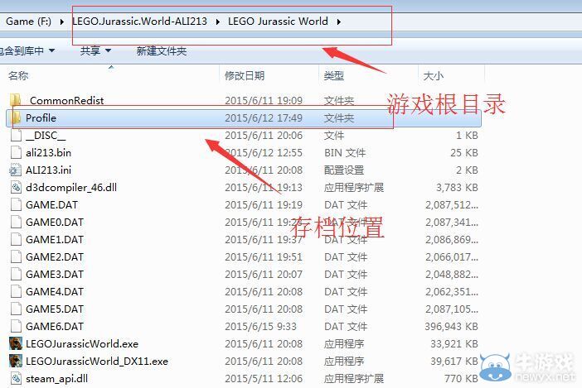Screen dimensions: 582x388
Task: Click the ALI213.ini settings file icon
Action: (16, 170)
